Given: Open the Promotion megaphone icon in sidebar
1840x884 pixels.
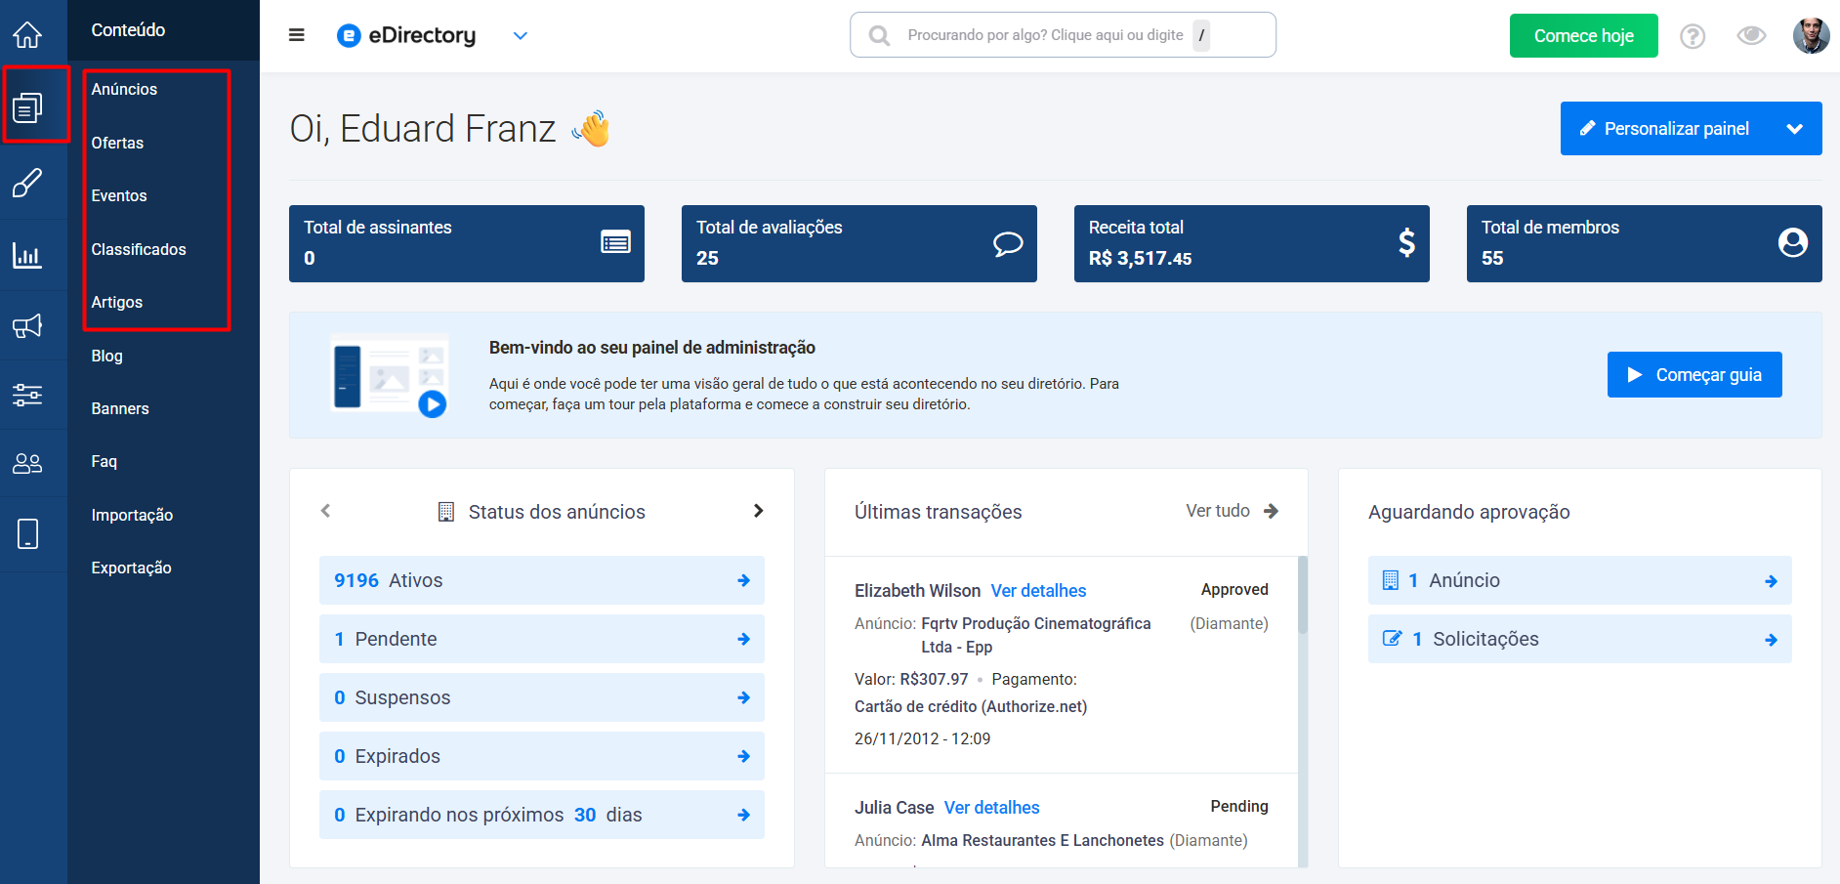Looking at the screenshot, I should [x=27, y=326].
